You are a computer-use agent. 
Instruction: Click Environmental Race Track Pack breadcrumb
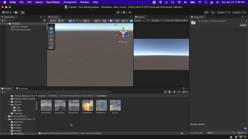(x=77, y=96)
